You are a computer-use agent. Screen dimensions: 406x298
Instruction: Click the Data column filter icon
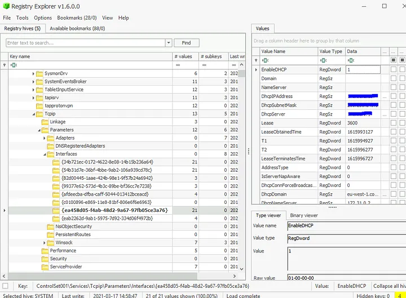click(350, 60)
